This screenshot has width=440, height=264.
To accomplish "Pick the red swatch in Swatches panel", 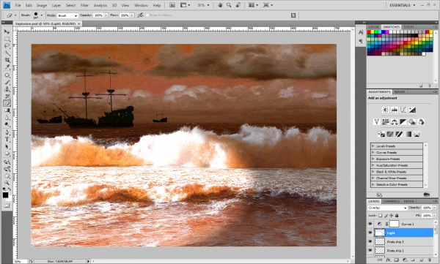I will 369,32.
